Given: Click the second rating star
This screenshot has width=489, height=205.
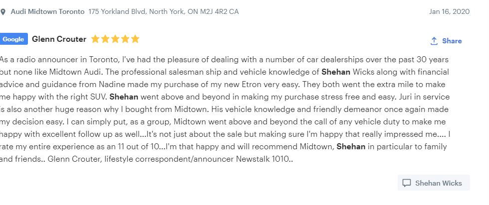Looking at the screenshot, I should [x=105, y=39].
